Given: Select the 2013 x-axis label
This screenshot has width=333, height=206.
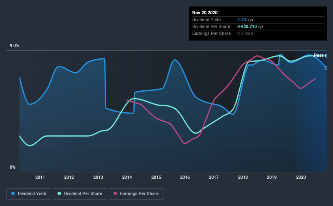Looking at the screenshot, I should pos(98,177).
